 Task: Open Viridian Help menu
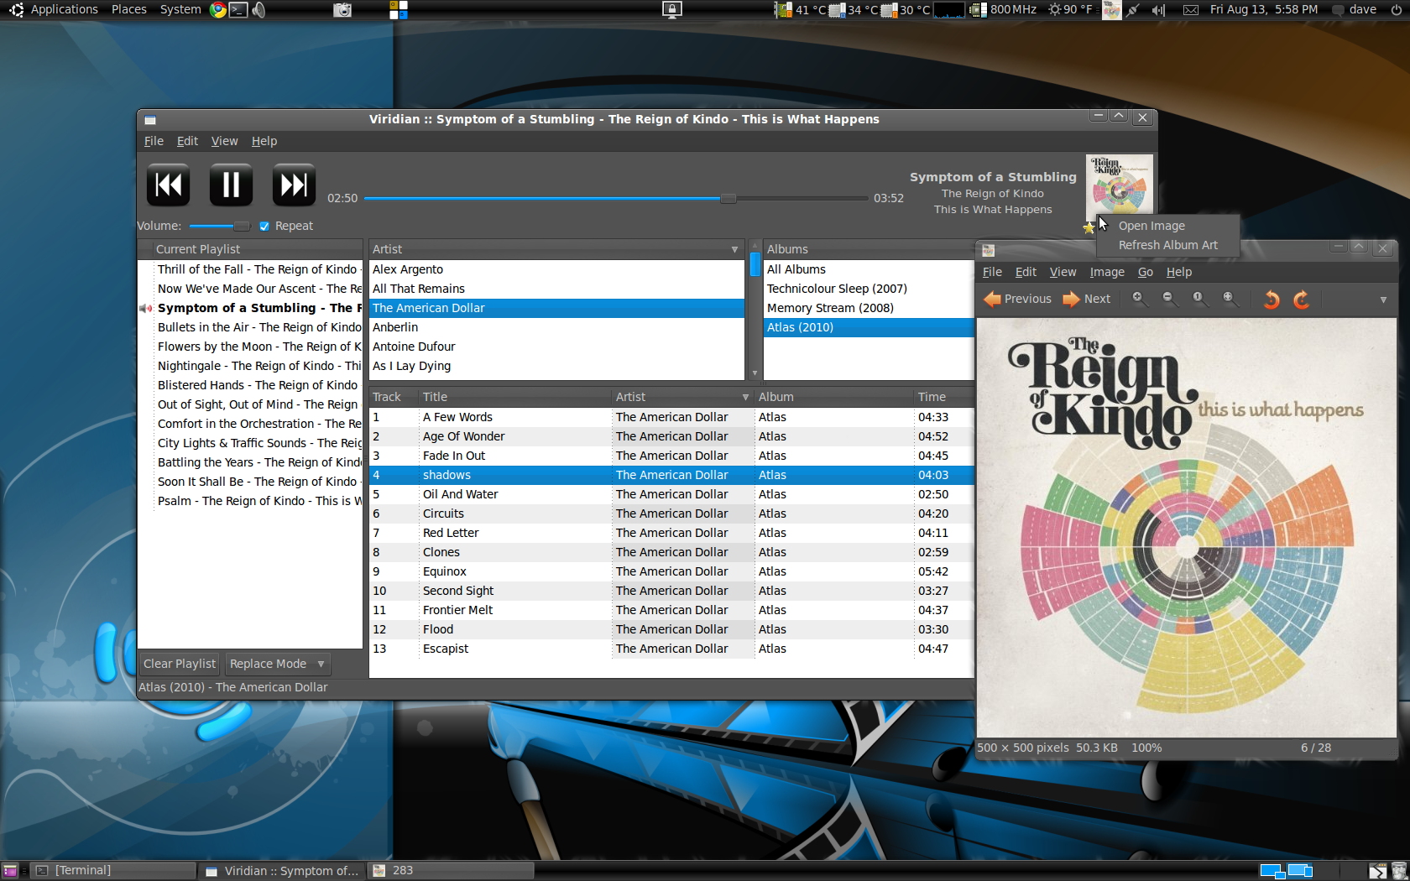pos(264,141)
